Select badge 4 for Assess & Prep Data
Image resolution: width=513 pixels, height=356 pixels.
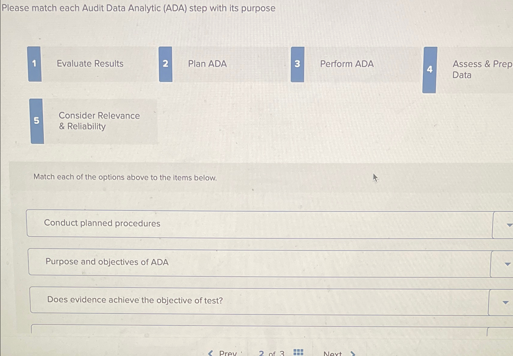tap(429, 70)
